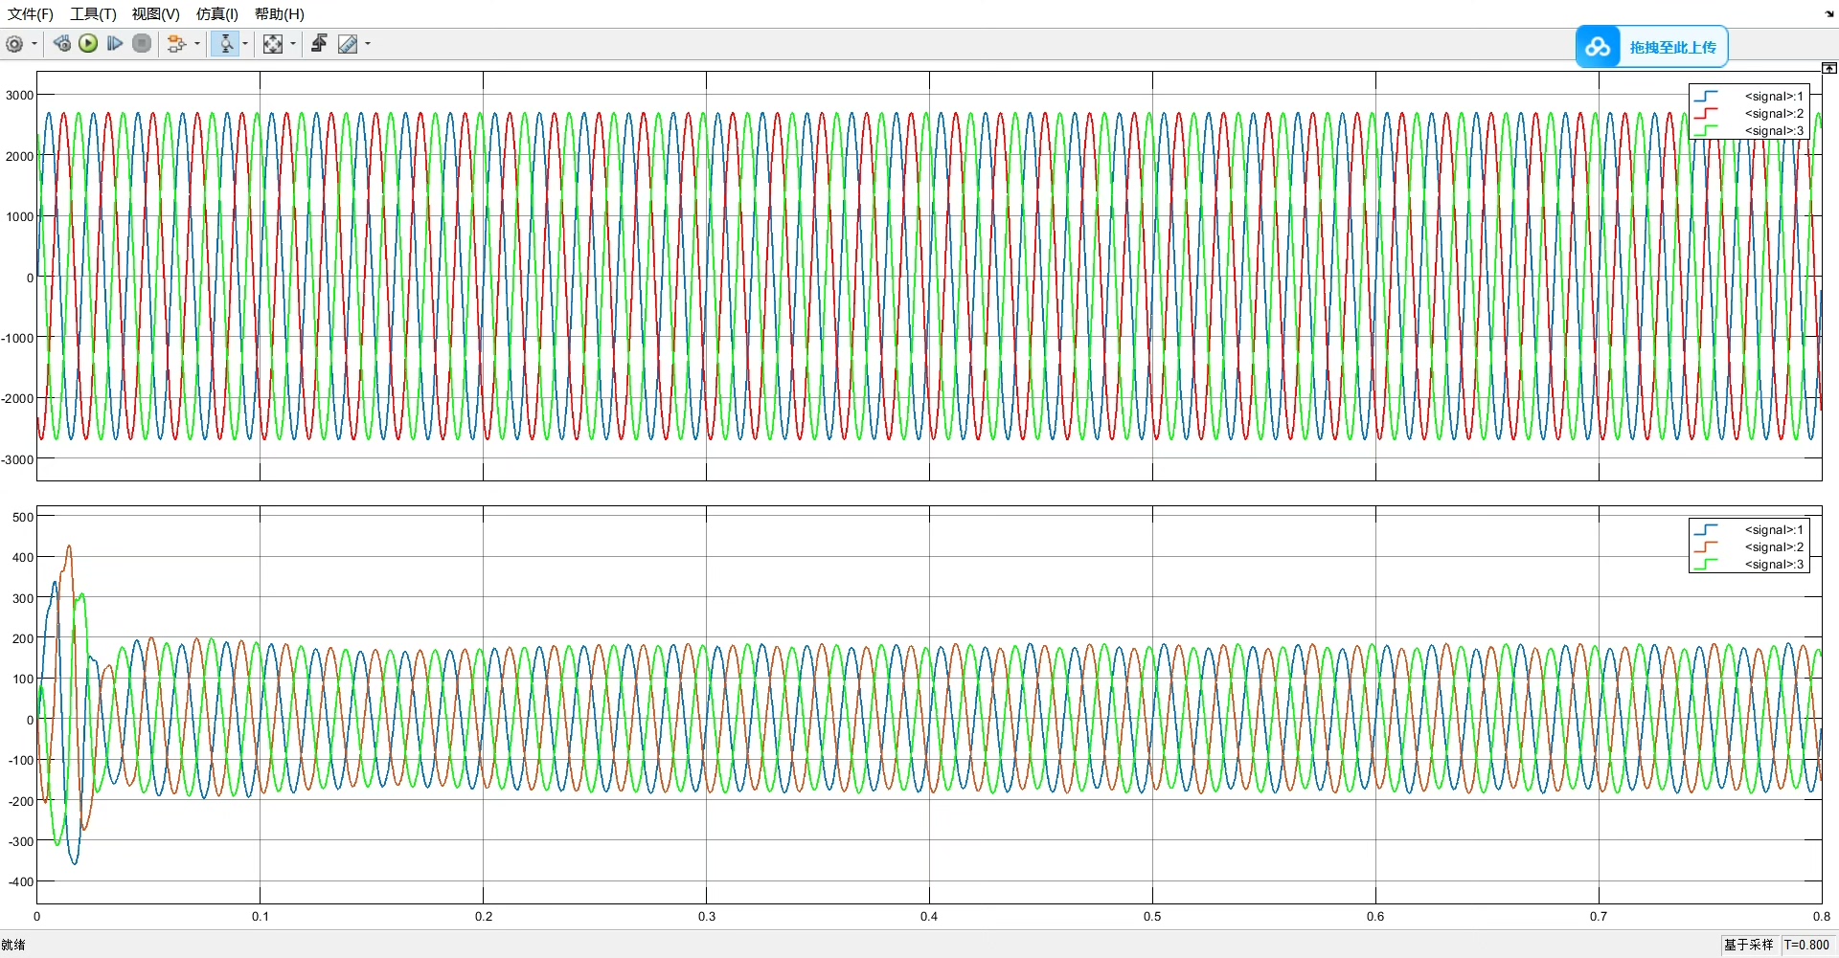Image resolution: width=1839 pixels, height=958 pixels.
Task: Click the cloud icon on upload widget
Action: point(1598,47)
